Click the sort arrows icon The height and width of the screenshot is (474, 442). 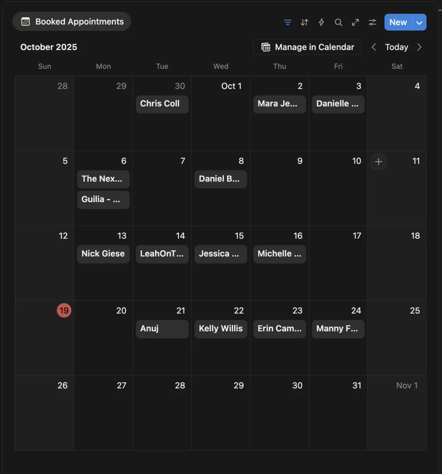pos(304,22)
